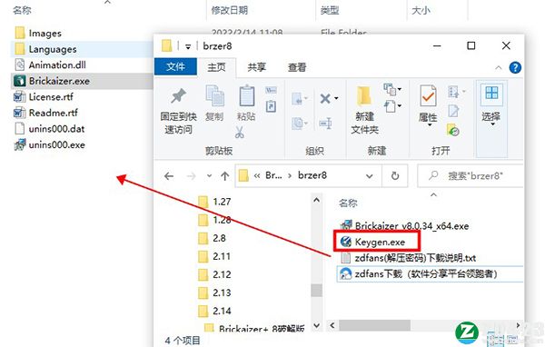Click the Delete X icon in ribbon

click(325, 99)
